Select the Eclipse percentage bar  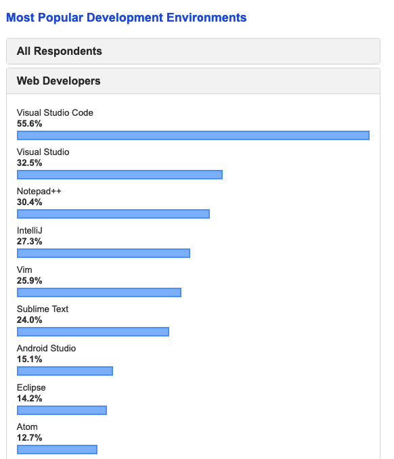point(62,410)
